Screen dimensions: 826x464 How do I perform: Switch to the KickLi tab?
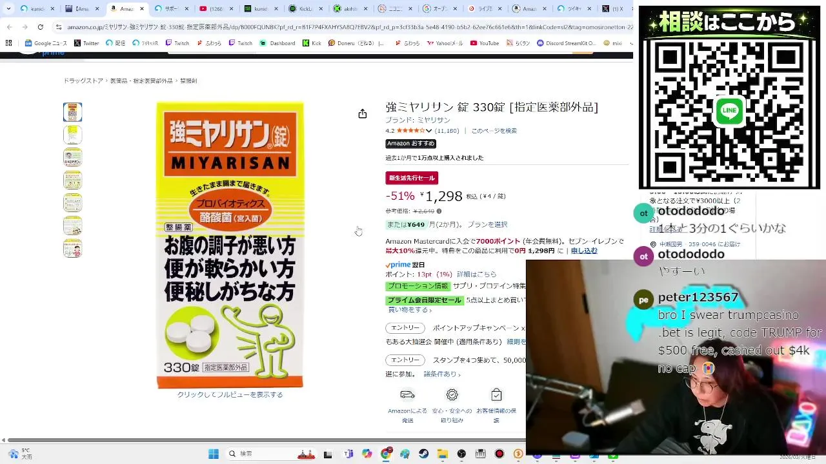pyautogui.click(x=305, y=9)
